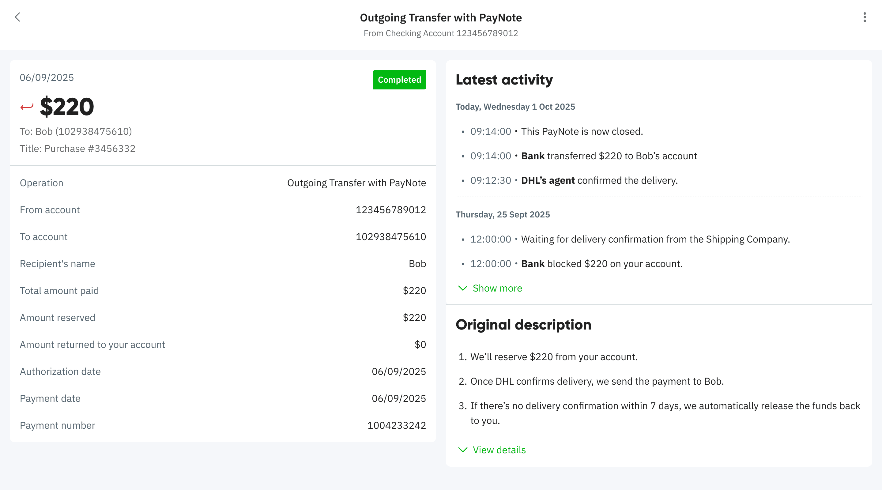Select the Original description section header
882x490 pixels.
(x=523, y=325)
